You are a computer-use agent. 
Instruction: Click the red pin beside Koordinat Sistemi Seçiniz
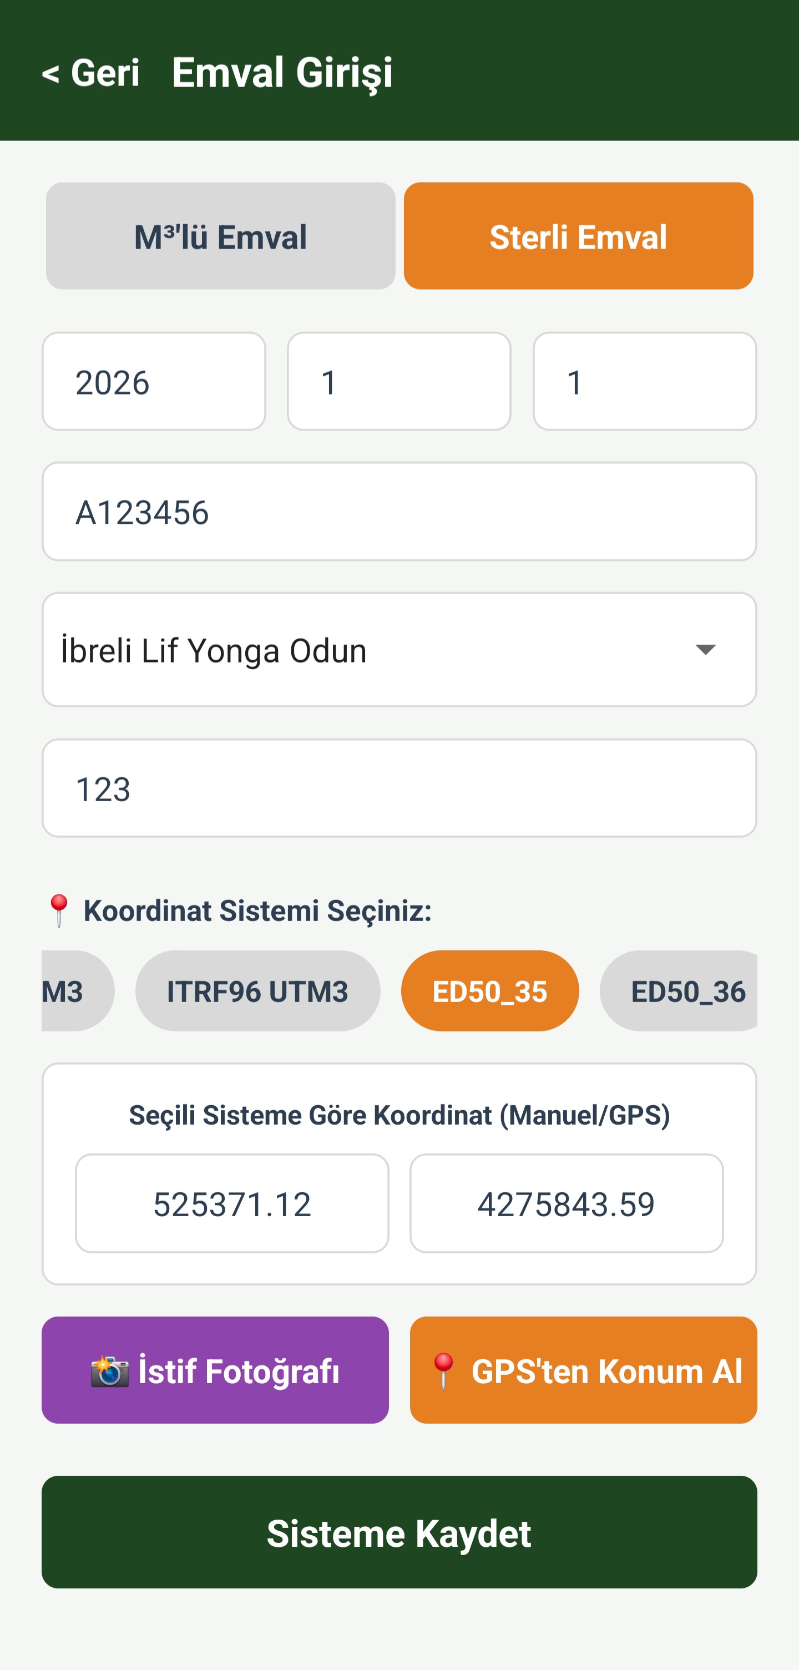[59, 911]
